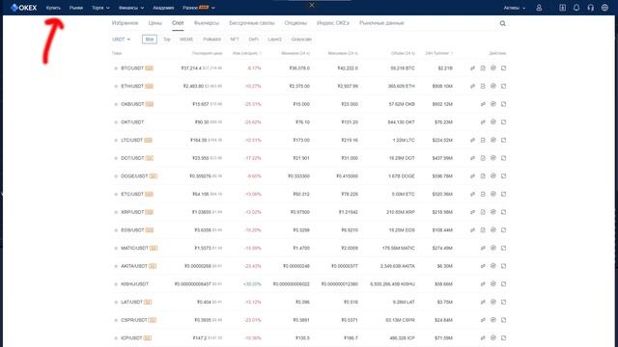Click the download app icon in header
The image size is (618, 347).
click(x=562, y=8)
